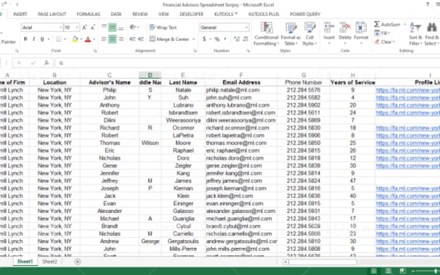Screen dimensions: 440x275
Task: Toggle Bold formatting
Action: (x=25, y=39)
